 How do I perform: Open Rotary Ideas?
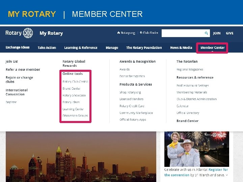pos(71,102)
